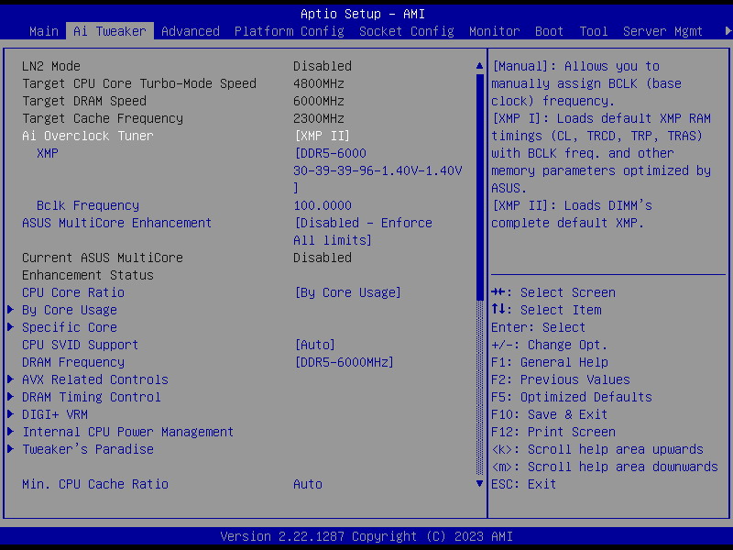Select the By Core Usage entry
Viewport: 733px width, 550px height.
70,310
